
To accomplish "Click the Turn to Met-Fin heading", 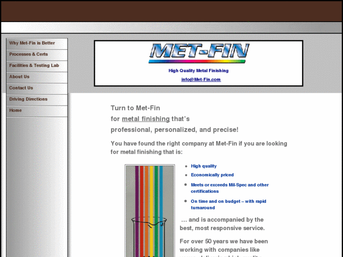I will point(135,108).
